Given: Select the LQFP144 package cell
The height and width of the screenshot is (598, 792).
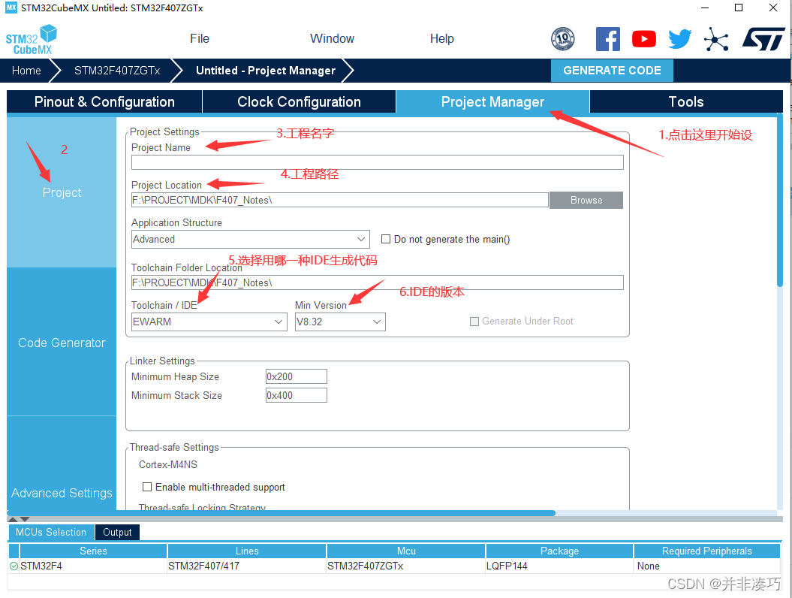Looking at the screenshot, I should tap(559, 566).
